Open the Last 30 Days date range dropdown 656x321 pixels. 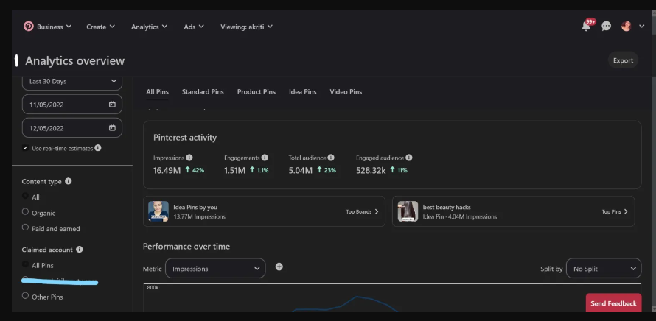pos(72,82)
